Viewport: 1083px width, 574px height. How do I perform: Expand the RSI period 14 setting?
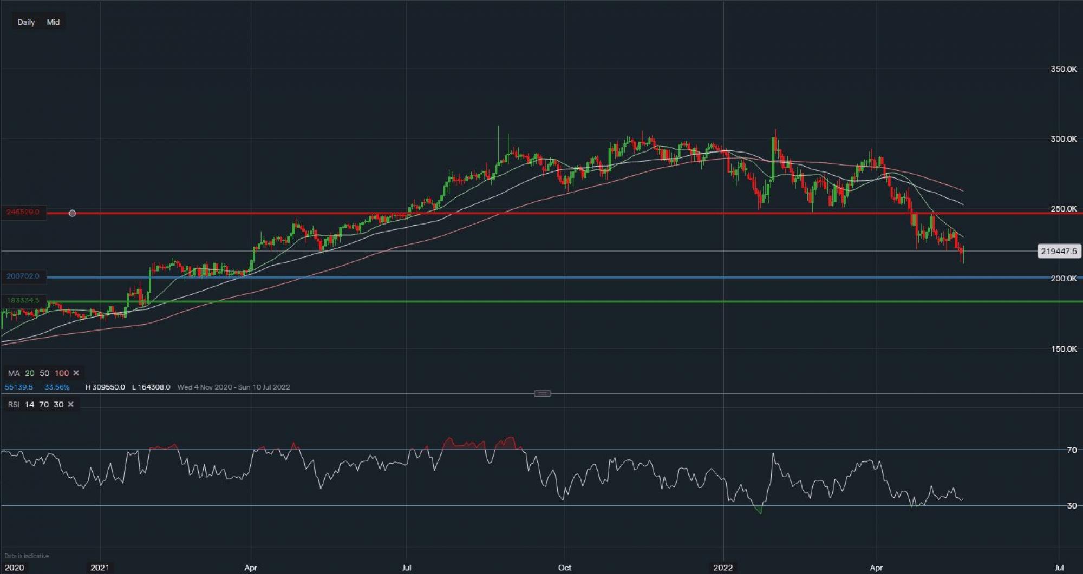click(29, 404)
